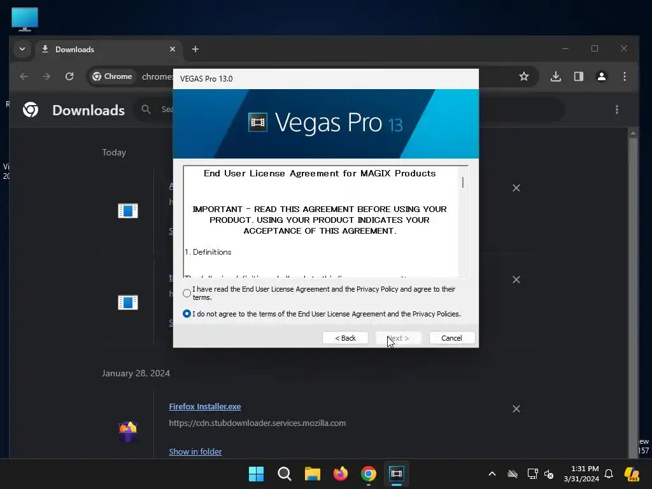
Task: Show hidden system tray icons
Action: pos(492,474)
